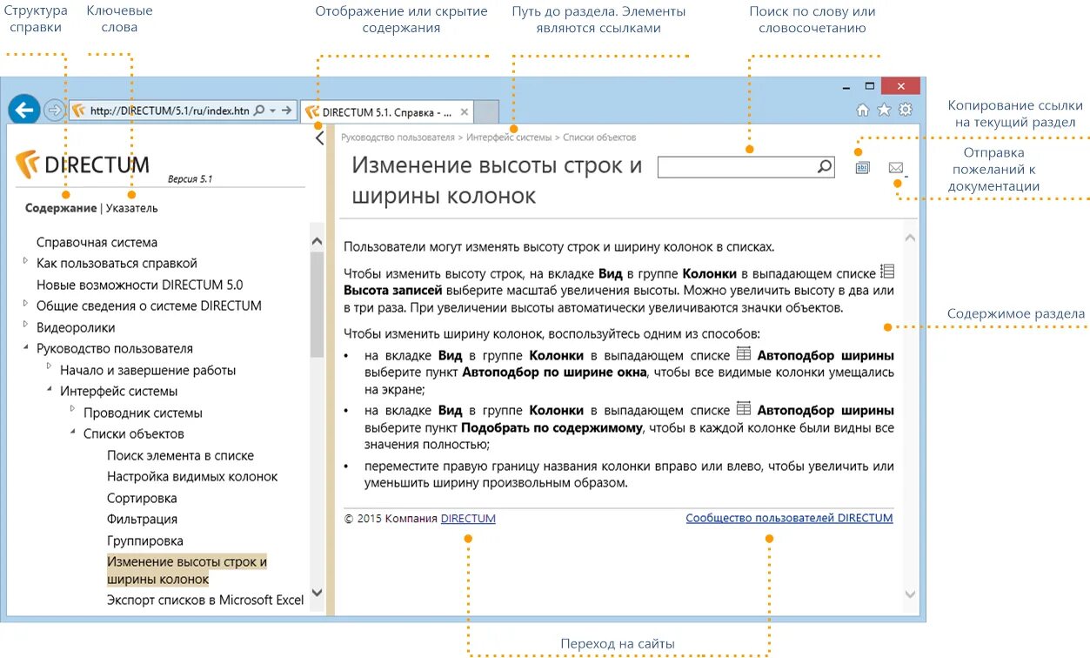1090x658 pixels.
Task: Open the Поиск элемента в списке topic
Action: pos(180,455)
